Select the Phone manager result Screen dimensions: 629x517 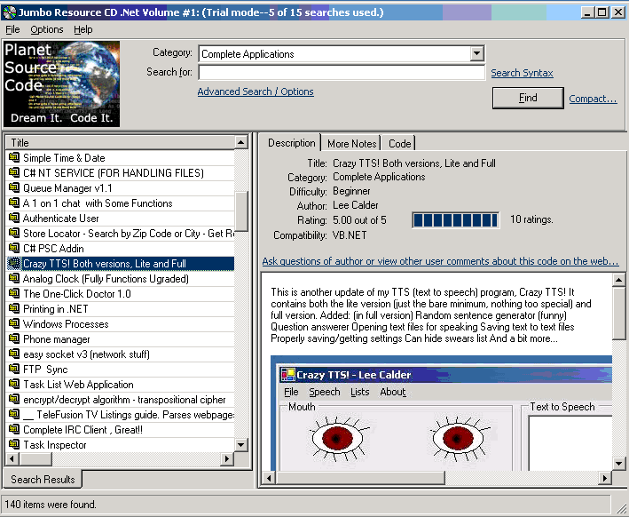click(121, 339)
